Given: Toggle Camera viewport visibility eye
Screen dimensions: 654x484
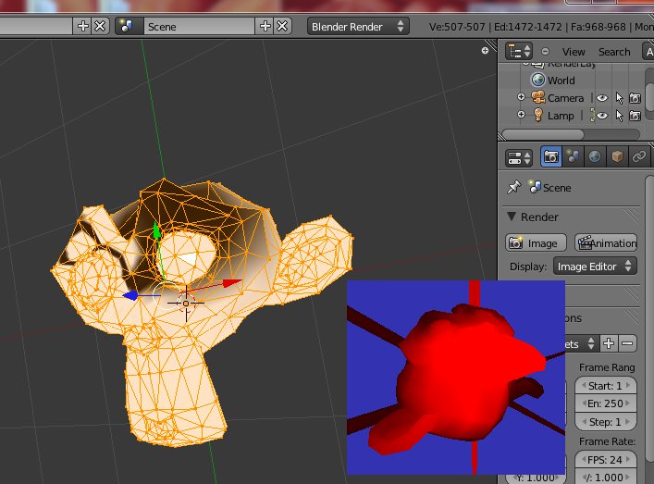Looking at the screenshot, I should tap(602, 98).
